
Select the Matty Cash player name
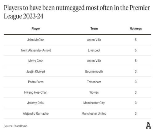[36, 61]
